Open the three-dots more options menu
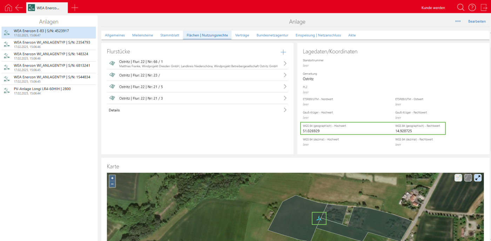Viewport: 491px width, 241px height. [x=458, y=21]
